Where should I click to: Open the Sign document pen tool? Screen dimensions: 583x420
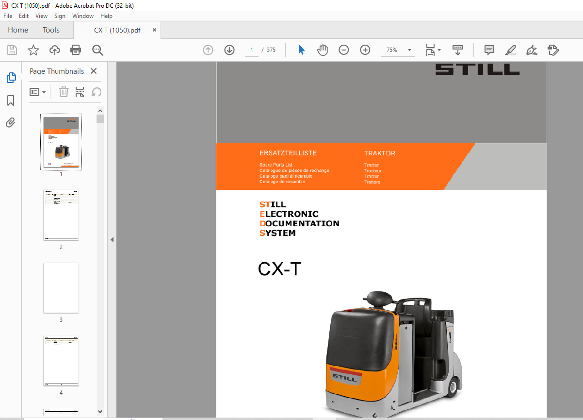coord(532,50)
